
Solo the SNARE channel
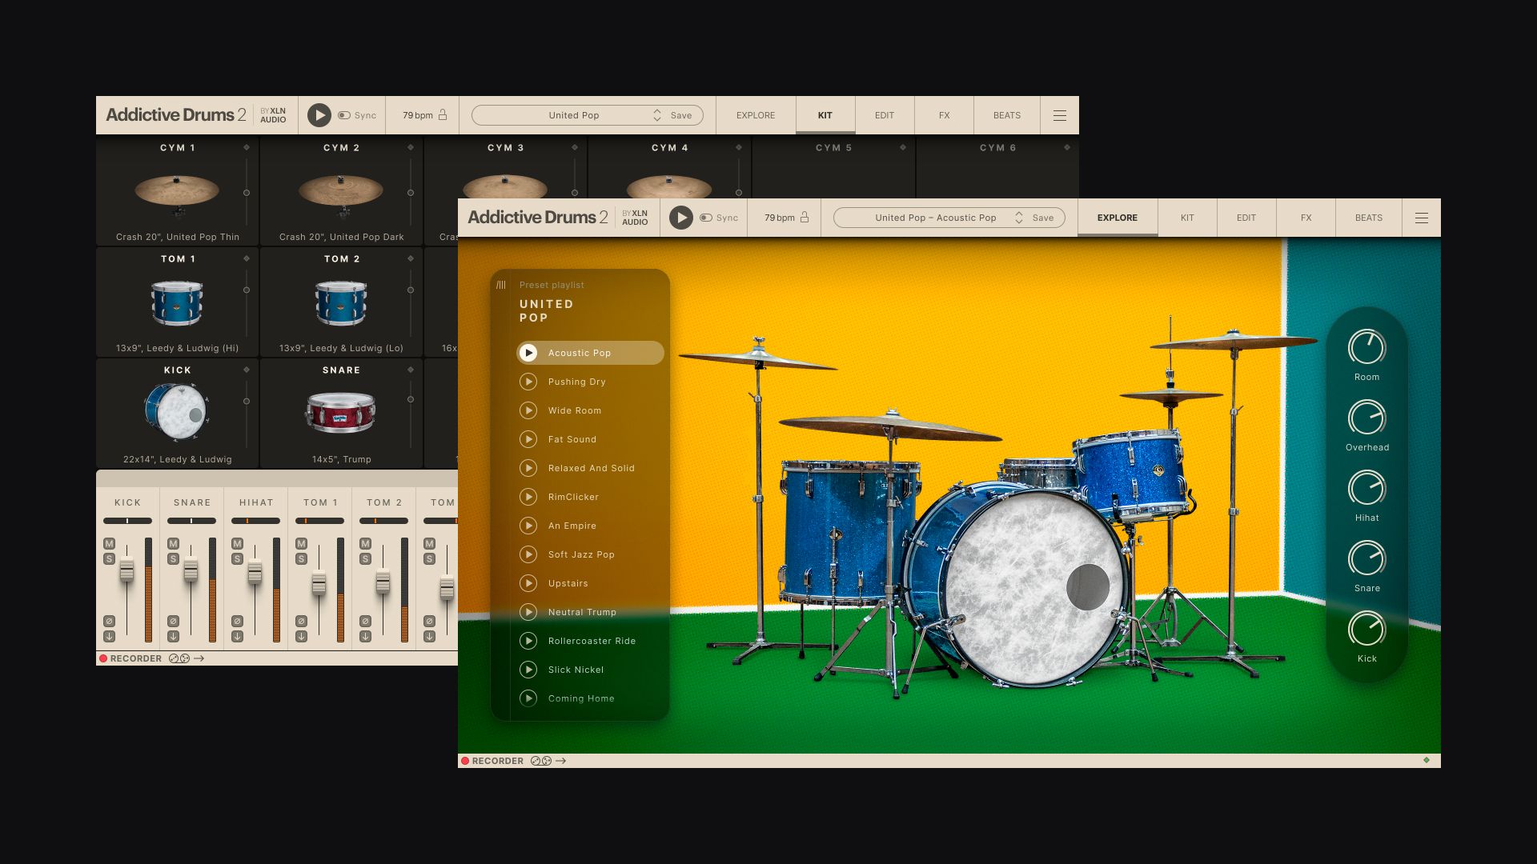(173, 559)
